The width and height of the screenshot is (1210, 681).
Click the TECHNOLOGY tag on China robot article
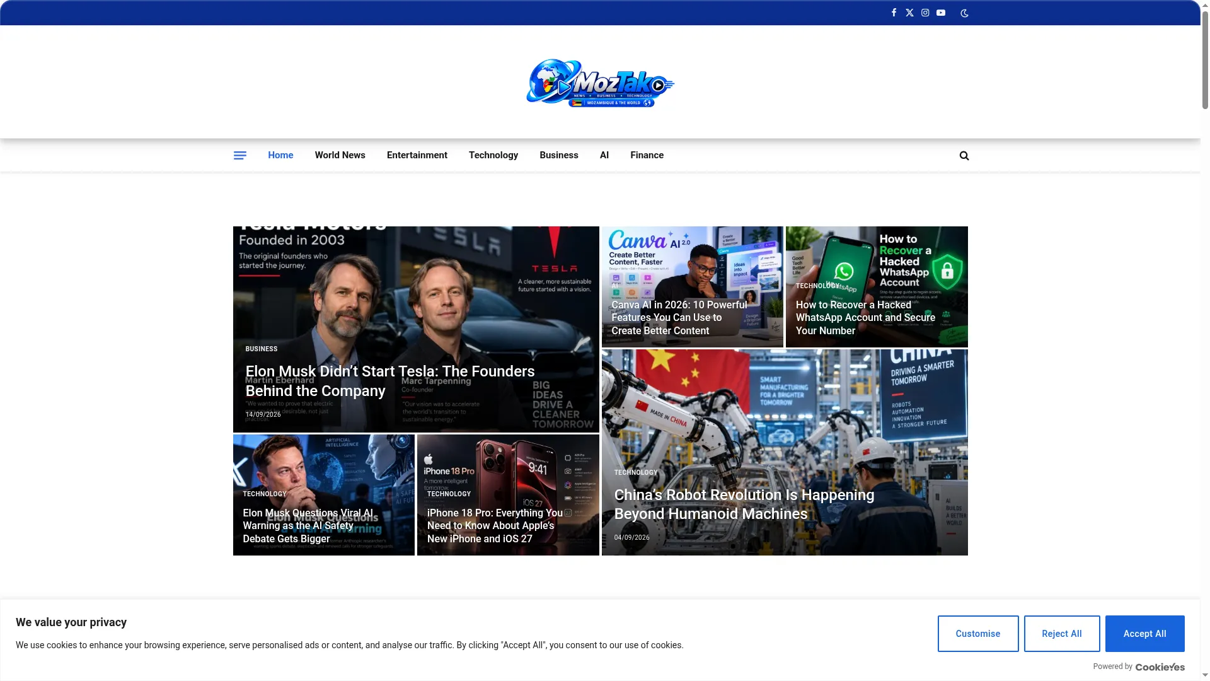tap(636, 472)
